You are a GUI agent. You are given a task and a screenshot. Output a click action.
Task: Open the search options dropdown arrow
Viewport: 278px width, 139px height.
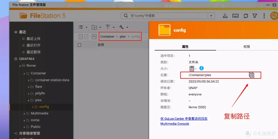tap(211, 16)
